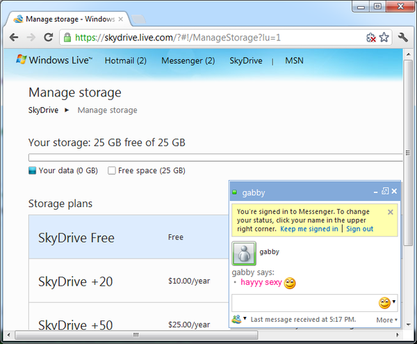Click the Windows Live logo

[53, 60]
